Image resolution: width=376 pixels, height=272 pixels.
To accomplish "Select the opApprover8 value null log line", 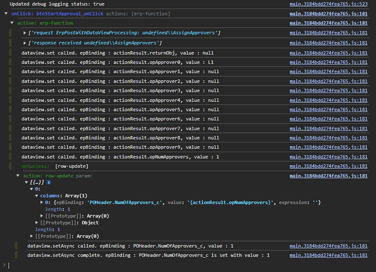I will (x=120, y=138).
